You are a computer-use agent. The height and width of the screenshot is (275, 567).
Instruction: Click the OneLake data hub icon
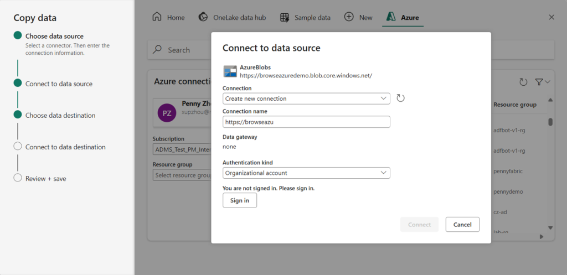pos(203,17)
